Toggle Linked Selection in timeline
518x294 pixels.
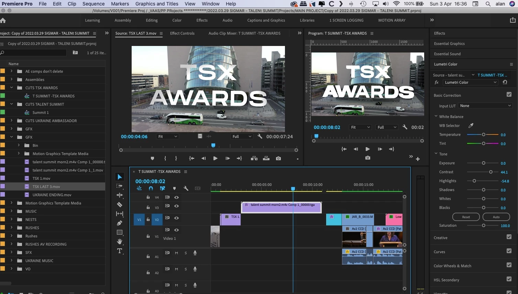[163, 188]
